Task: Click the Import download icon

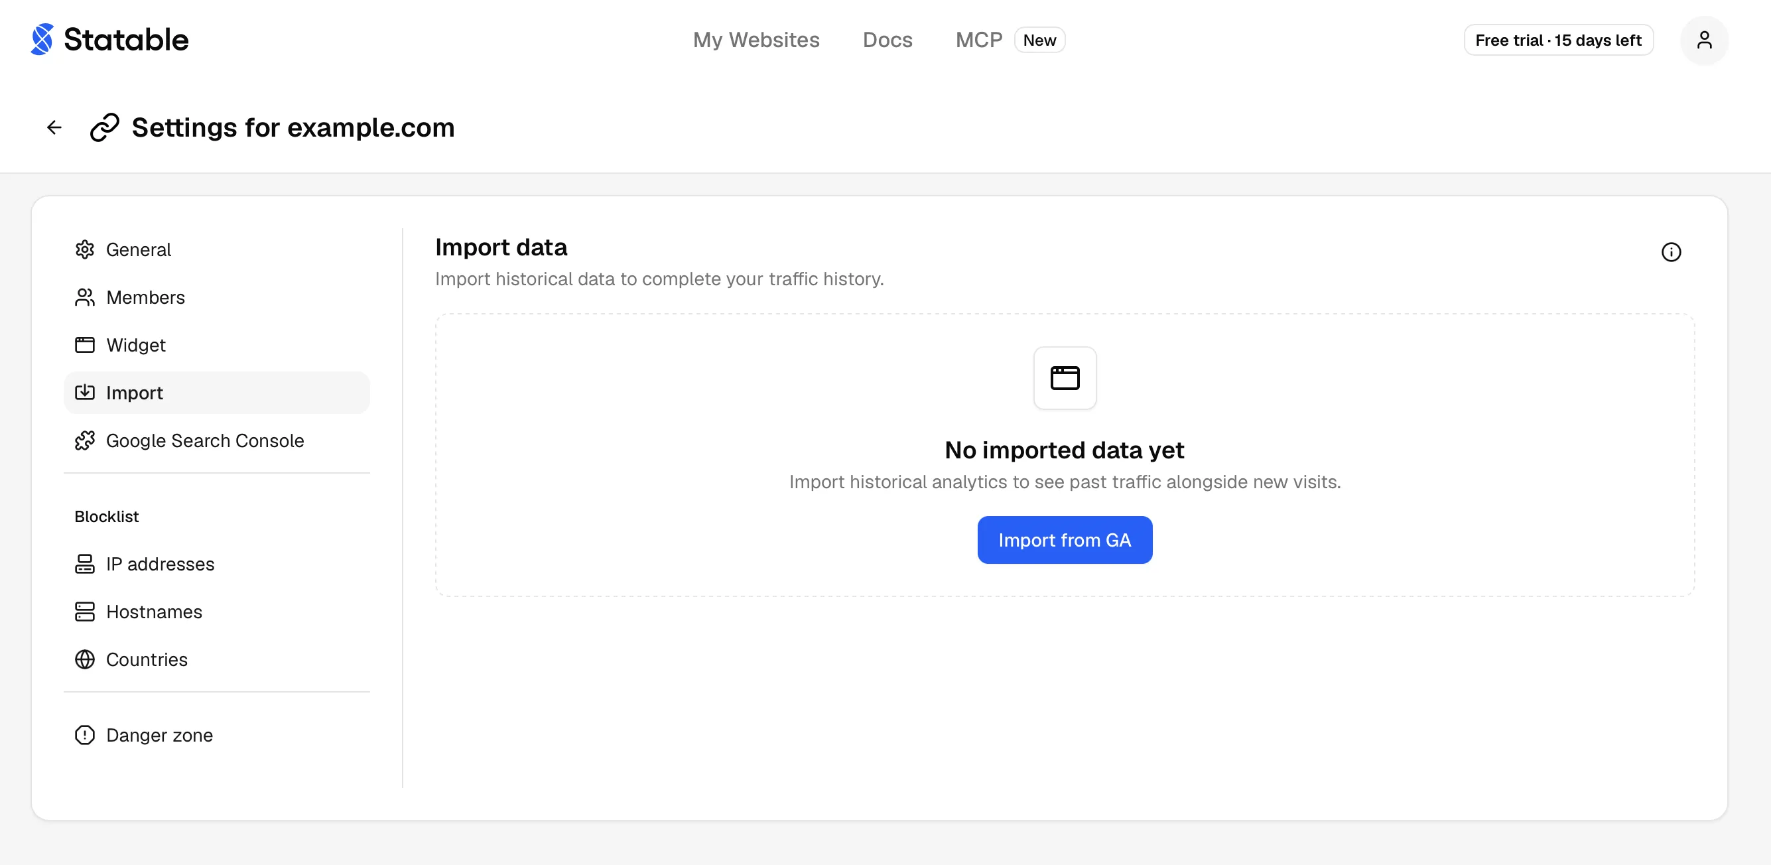Action: pos(84,393)
